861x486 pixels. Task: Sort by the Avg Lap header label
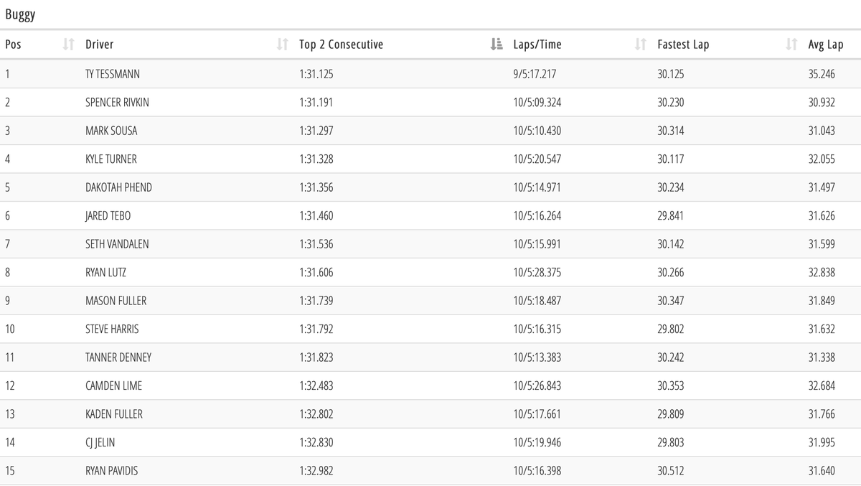pyautogui.click(x=825, y=45)
